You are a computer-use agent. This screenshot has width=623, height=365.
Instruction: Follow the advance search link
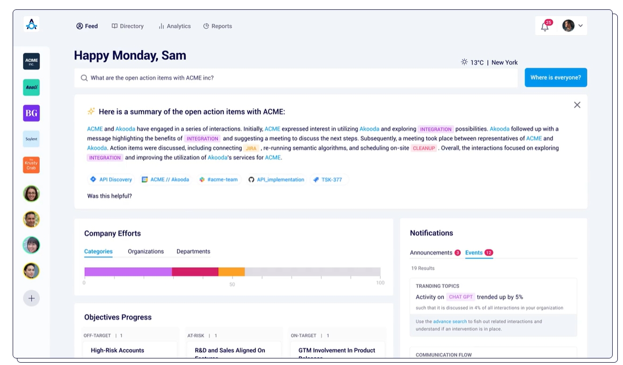pos(450,321)
